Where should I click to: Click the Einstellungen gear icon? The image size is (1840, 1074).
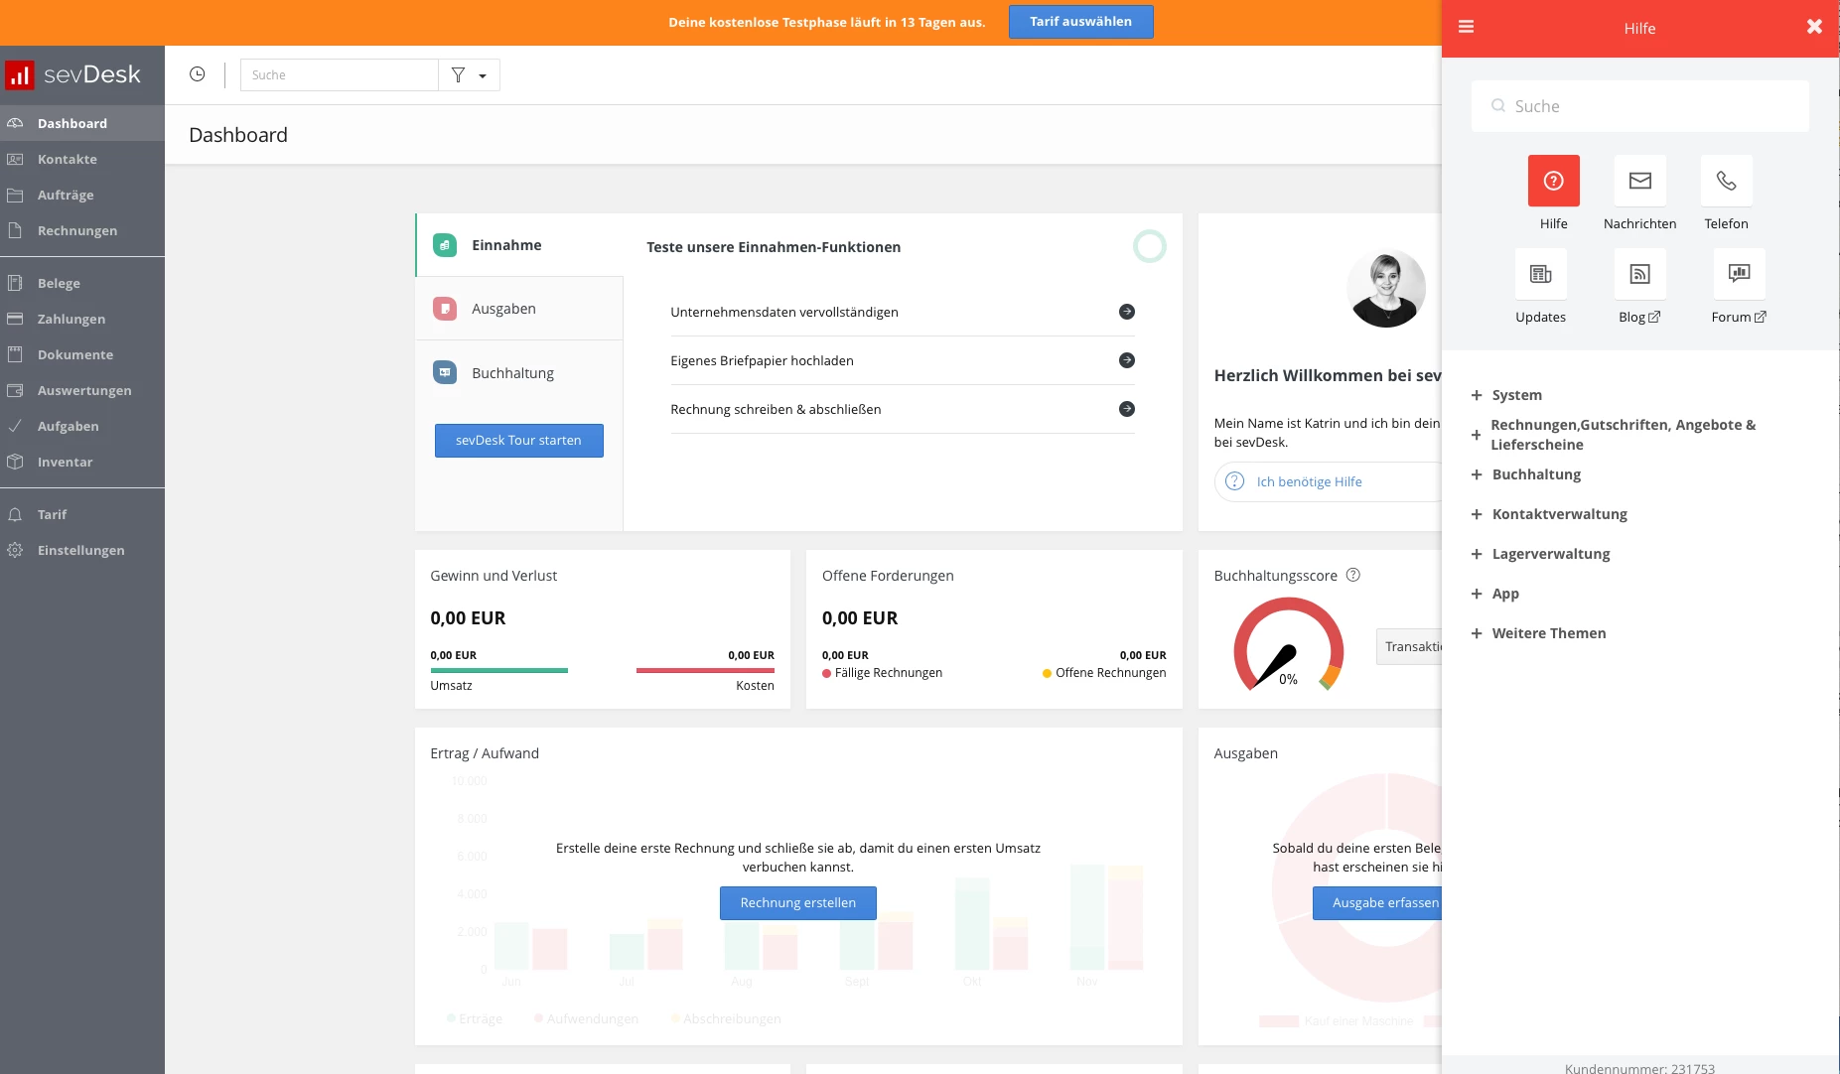tap(15, 550)
